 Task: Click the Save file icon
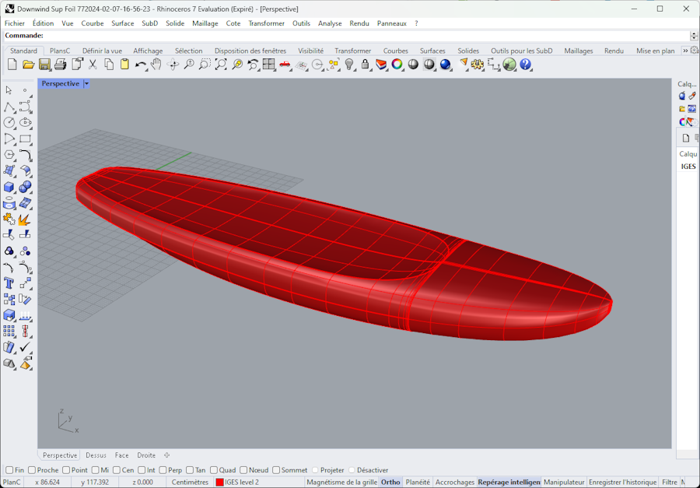coord(44,65)
